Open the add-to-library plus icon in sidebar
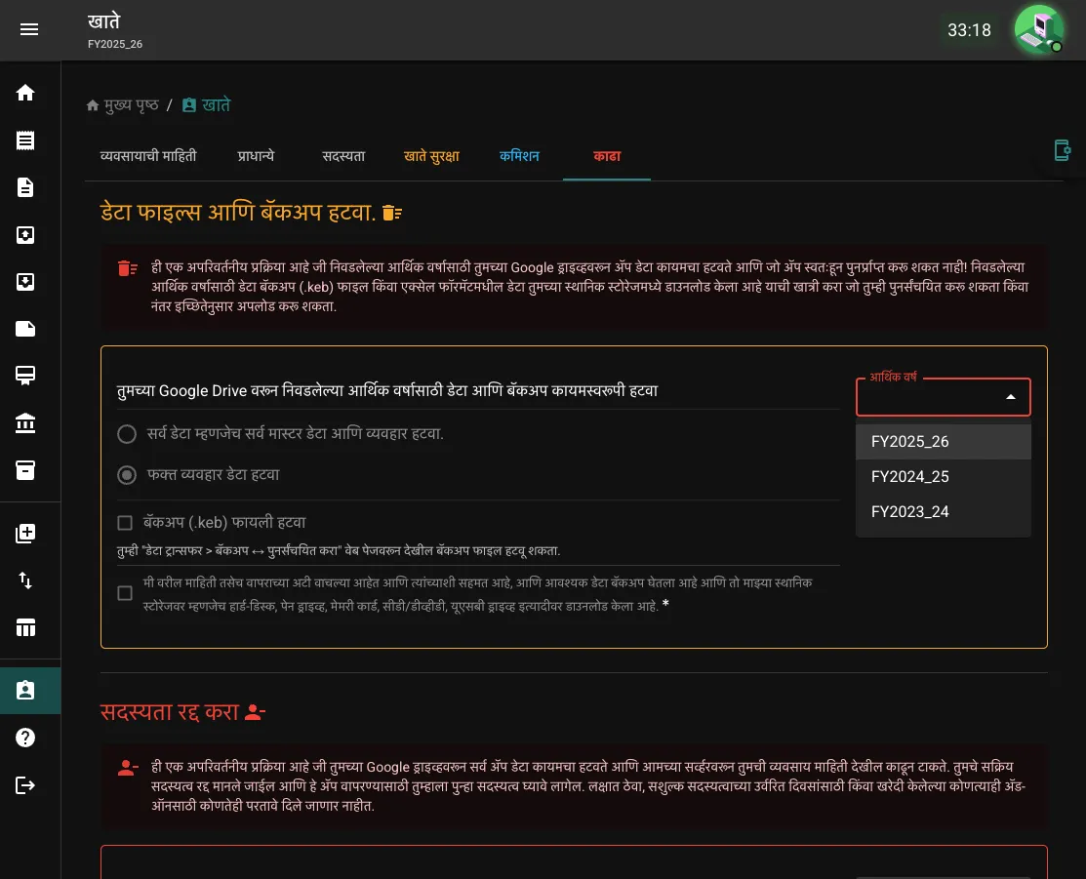1086x879 pixels. tap(25, 534)
